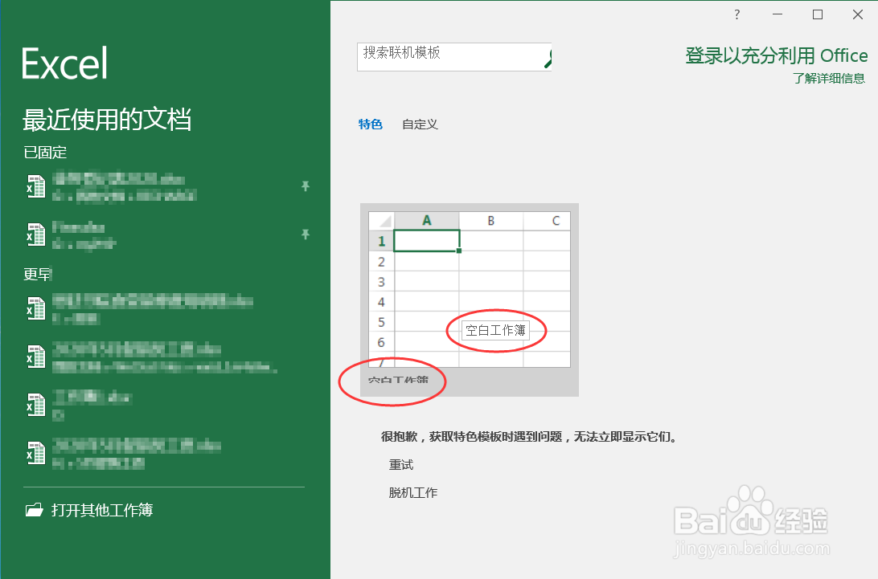Open 打开其他工作簿 link

102,510
